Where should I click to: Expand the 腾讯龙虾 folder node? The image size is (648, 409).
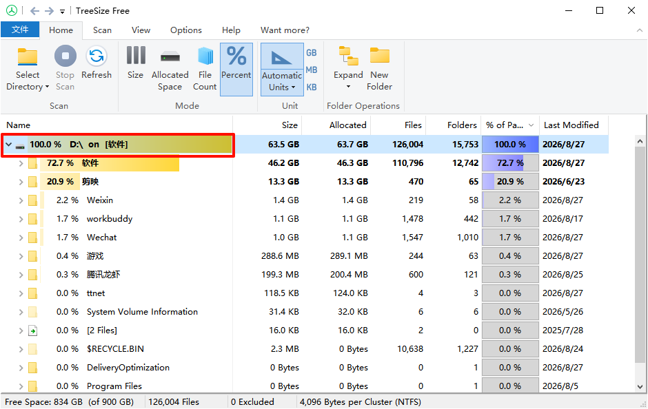(21, 275)
